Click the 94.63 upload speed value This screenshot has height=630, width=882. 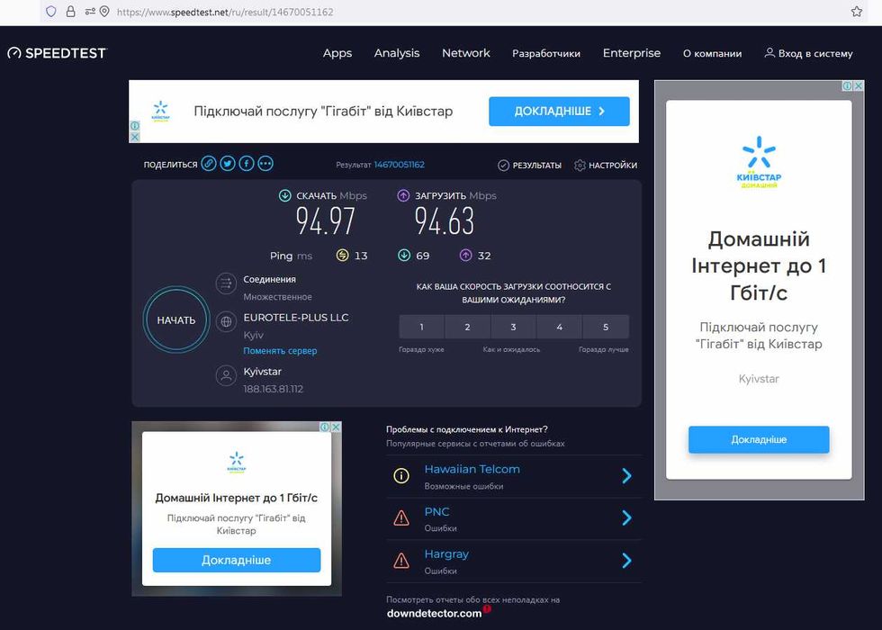click(x=445, y=220)
